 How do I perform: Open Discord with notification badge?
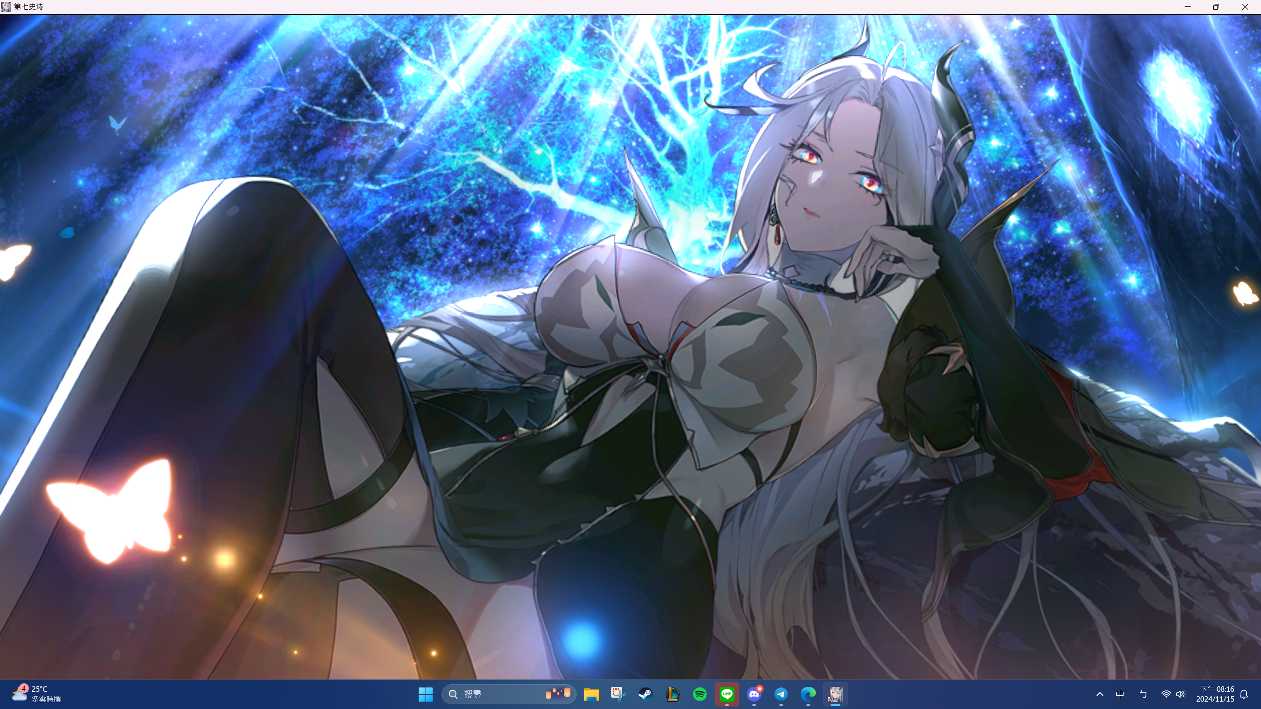point(754,694)
